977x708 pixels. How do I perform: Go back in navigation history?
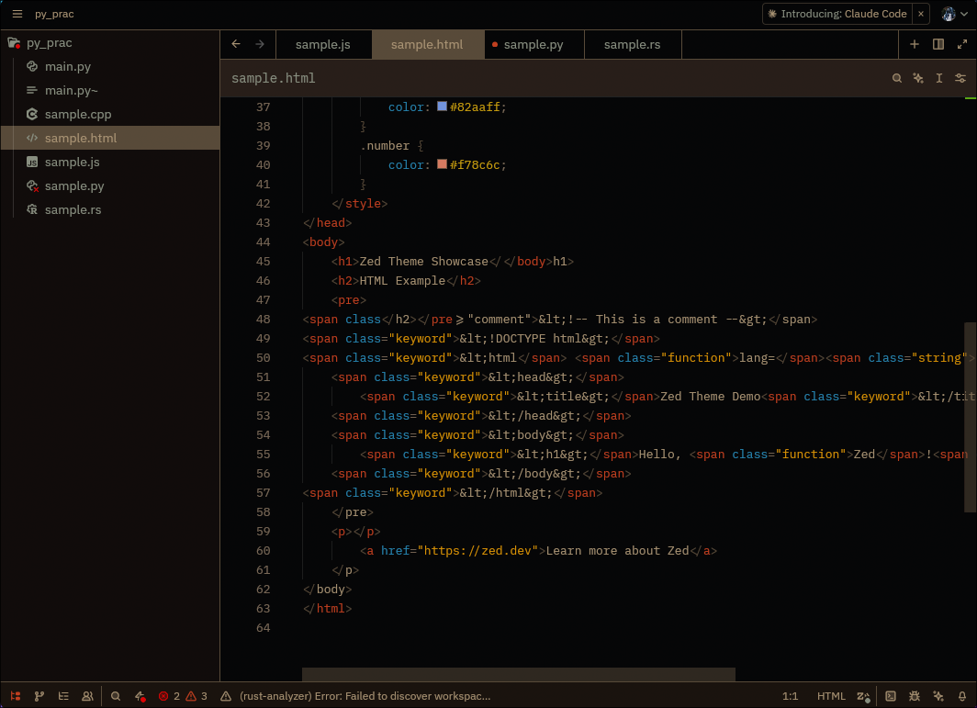point(235,44)
